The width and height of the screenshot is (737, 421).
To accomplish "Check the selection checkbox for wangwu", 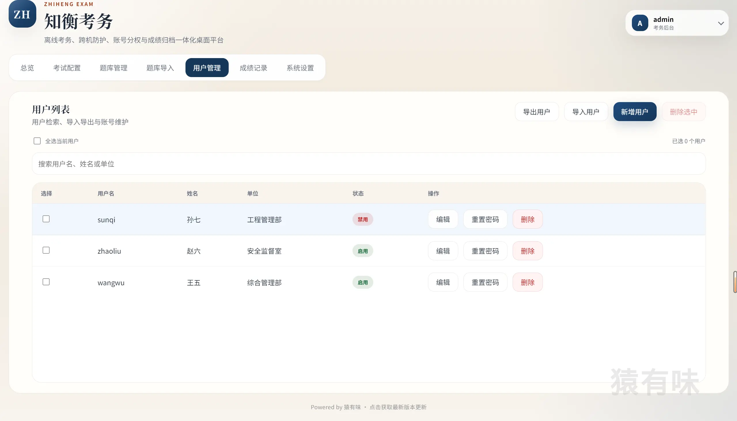I will [46, 282].
